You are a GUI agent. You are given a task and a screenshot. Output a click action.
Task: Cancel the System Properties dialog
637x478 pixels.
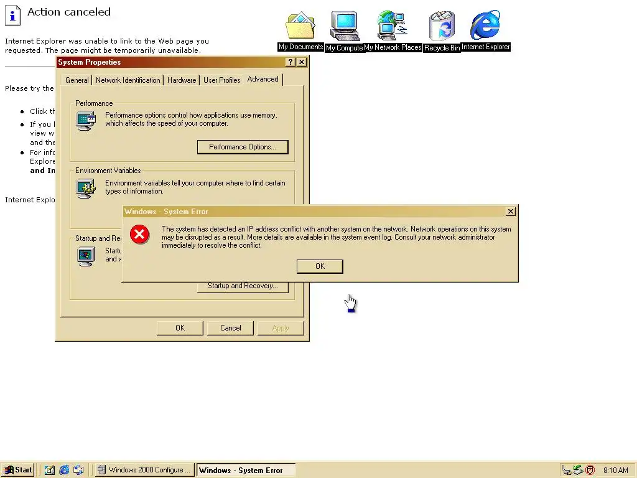[230, 328]
